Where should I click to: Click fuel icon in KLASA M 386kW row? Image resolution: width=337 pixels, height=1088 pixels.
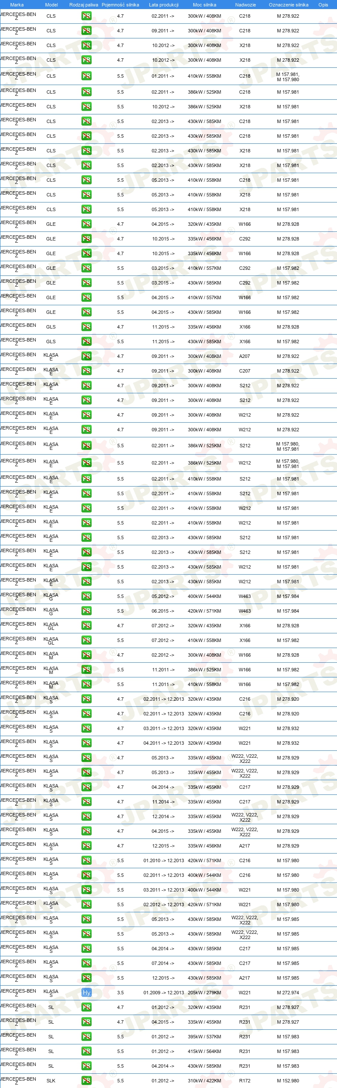pyautogui.click(x=86, y=670)
